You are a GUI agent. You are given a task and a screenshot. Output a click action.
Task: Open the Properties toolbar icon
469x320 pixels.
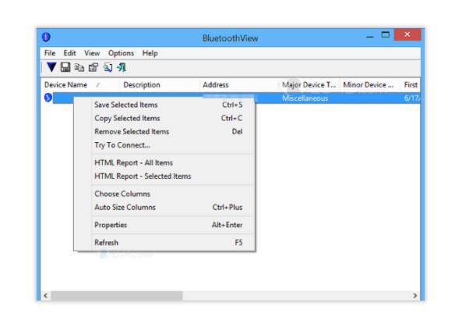[x=93, y=67]
